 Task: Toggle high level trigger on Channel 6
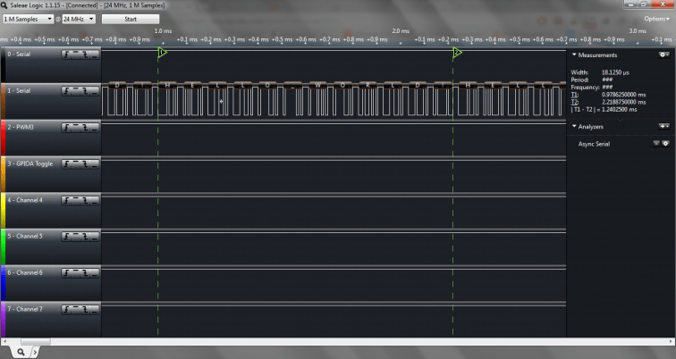pyautogui.click(x=75, y=272)
